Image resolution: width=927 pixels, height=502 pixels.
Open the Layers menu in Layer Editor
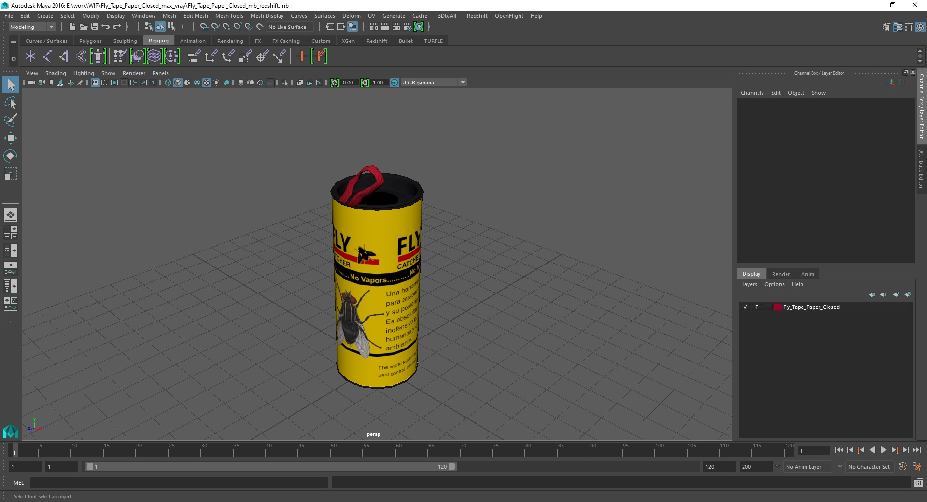click(x=749, y=284)
